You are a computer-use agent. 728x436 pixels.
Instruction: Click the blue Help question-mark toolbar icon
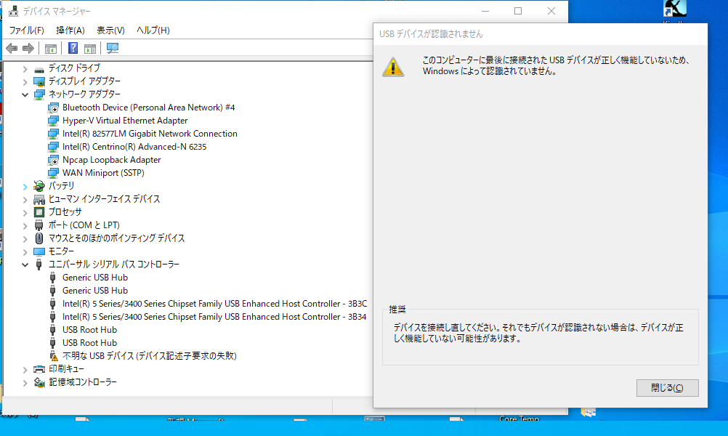tap(73, 48)
